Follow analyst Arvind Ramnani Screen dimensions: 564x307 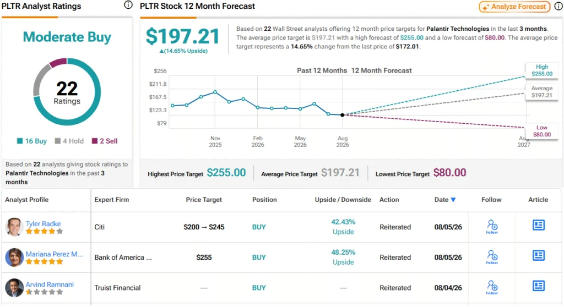coord(492,288)
